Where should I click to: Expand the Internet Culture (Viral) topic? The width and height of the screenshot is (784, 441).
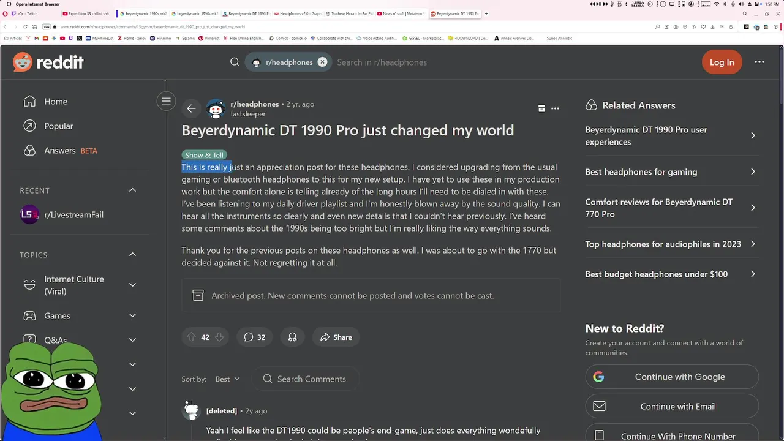(x=132, y=285)
